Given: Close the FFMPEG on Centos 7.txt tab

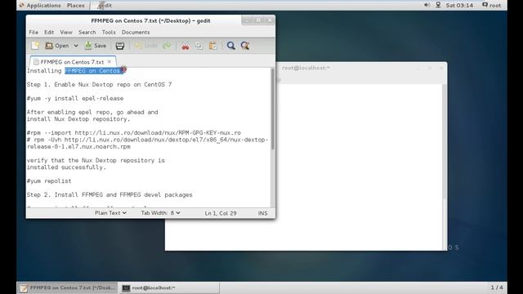Looking at the screenshot, I should [x=110, y=62].
